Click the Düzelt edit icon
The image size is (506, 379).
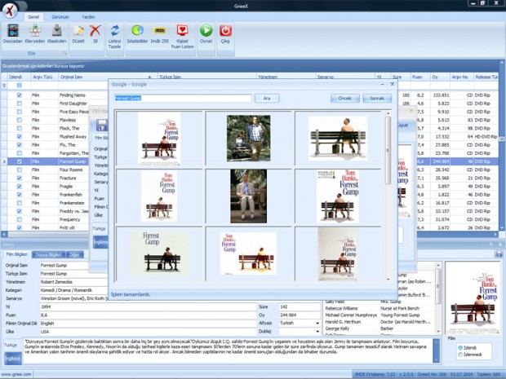78,31
